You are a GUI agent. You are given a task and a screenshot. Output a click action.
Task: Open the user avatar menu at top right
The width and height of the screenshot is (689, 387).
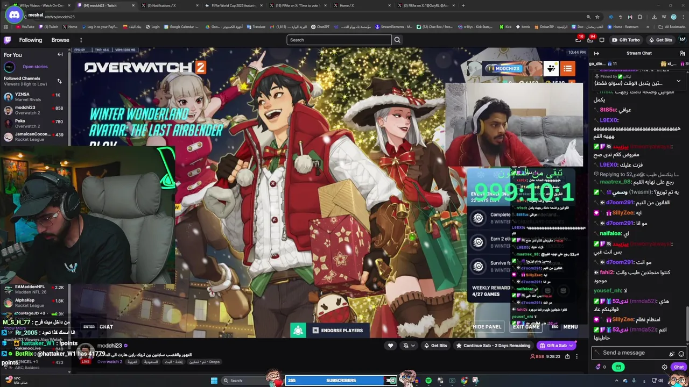coord(682,40)
